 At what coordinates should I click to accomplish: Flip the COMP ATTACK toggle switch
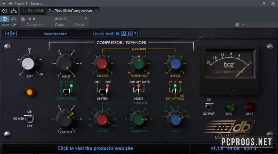pos(67,92)
